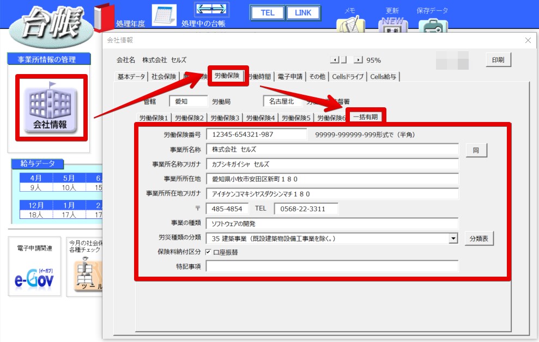The image size is (539, 342).
Task: Click the 労働保険番号 input field
Action: point(256,135)
